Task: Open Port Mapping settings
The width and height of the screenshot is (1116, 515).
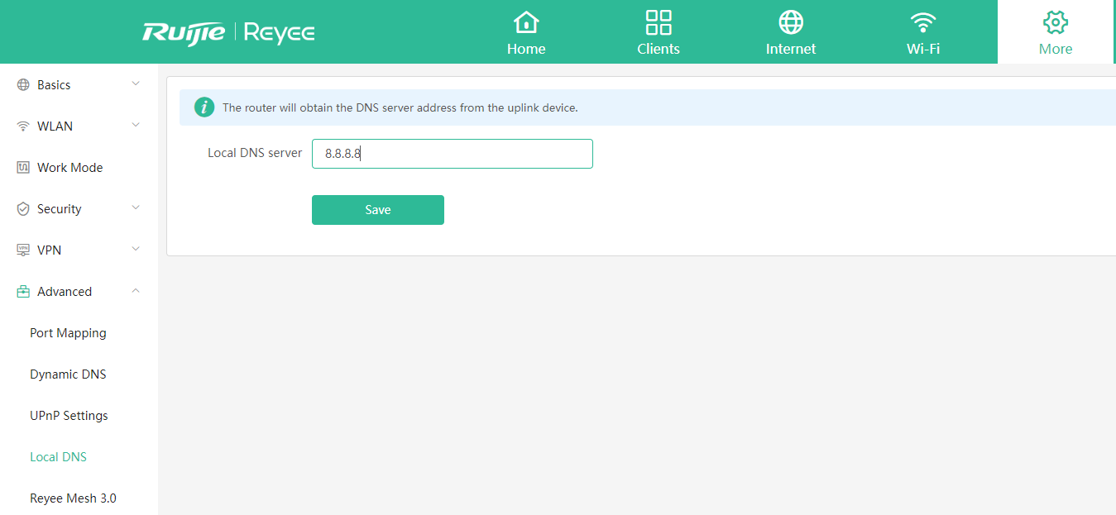Action: [68, 333]
